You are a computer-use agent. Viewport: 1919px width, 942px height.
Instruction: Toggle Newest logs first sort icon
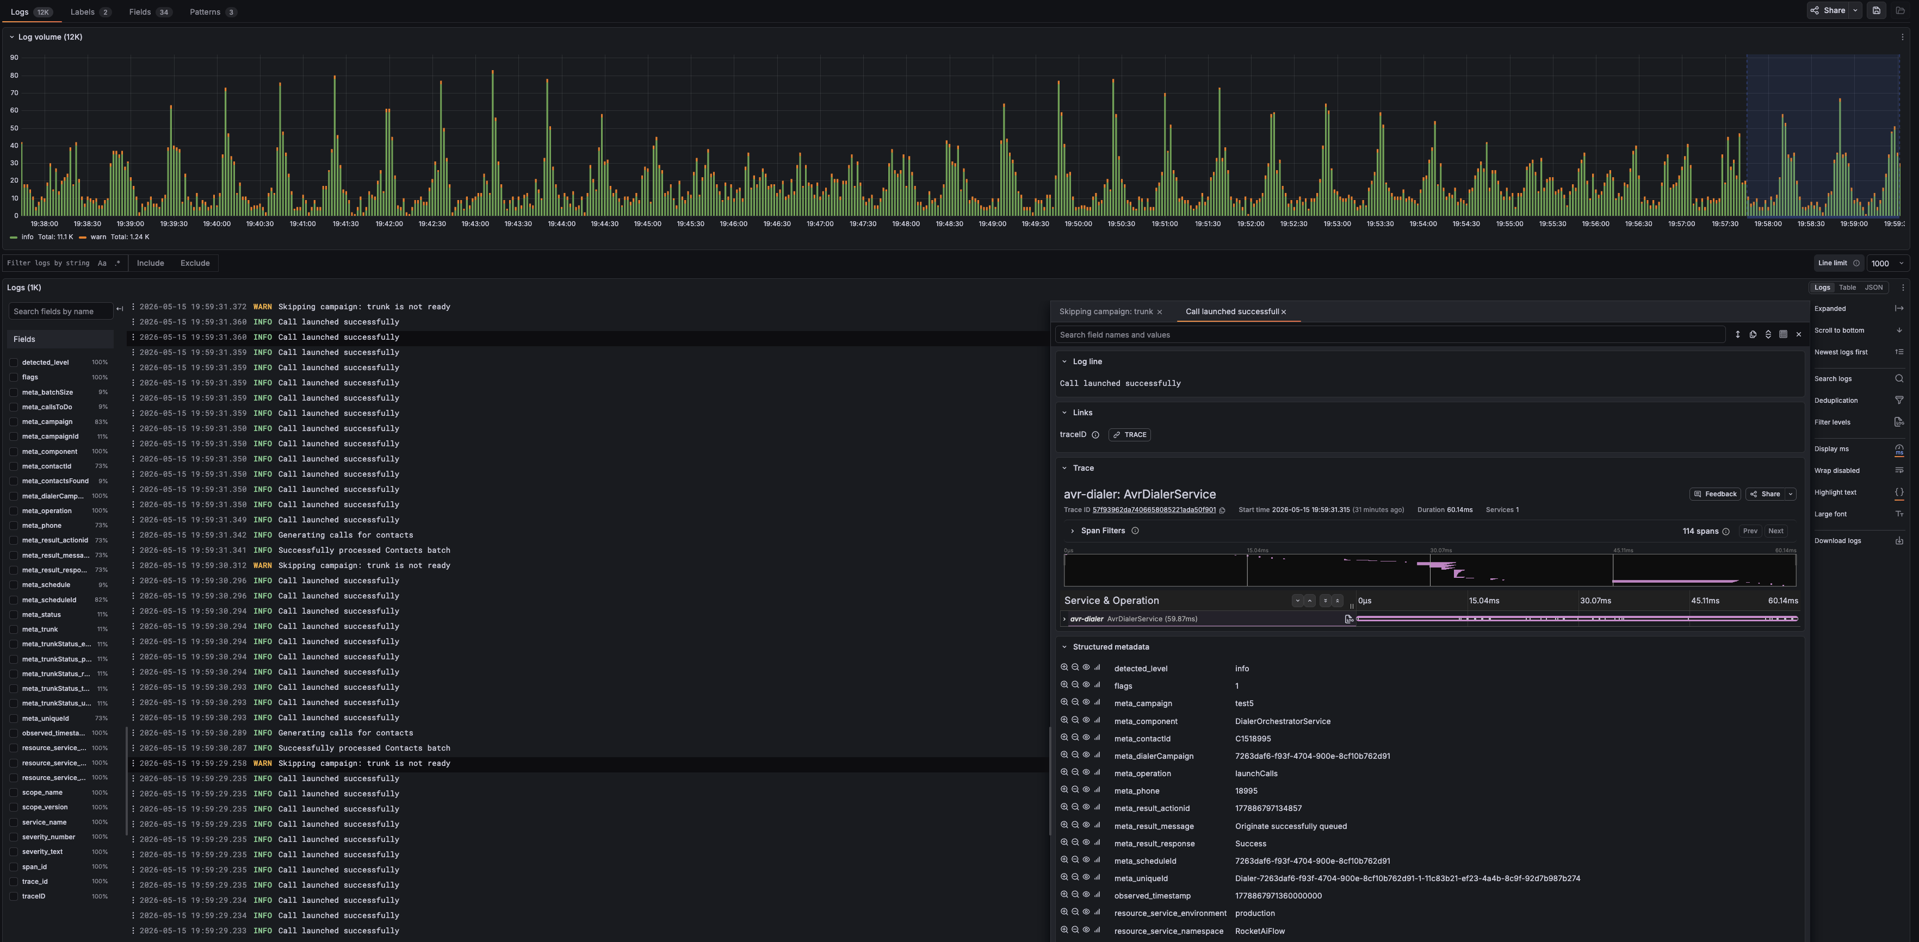point(1899,352)
